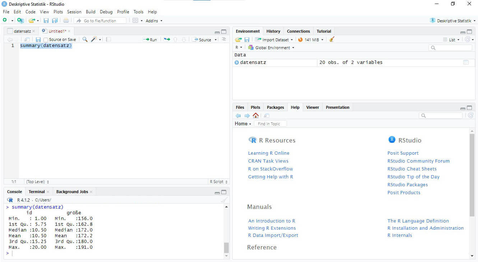
Task: Save the workspace in Environment pane
Action: pyautogui.click(x=247, y=39)
